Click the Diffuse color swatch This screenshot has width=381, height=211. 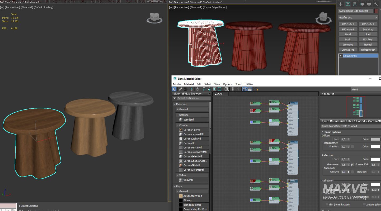click(x=375, y=139)
